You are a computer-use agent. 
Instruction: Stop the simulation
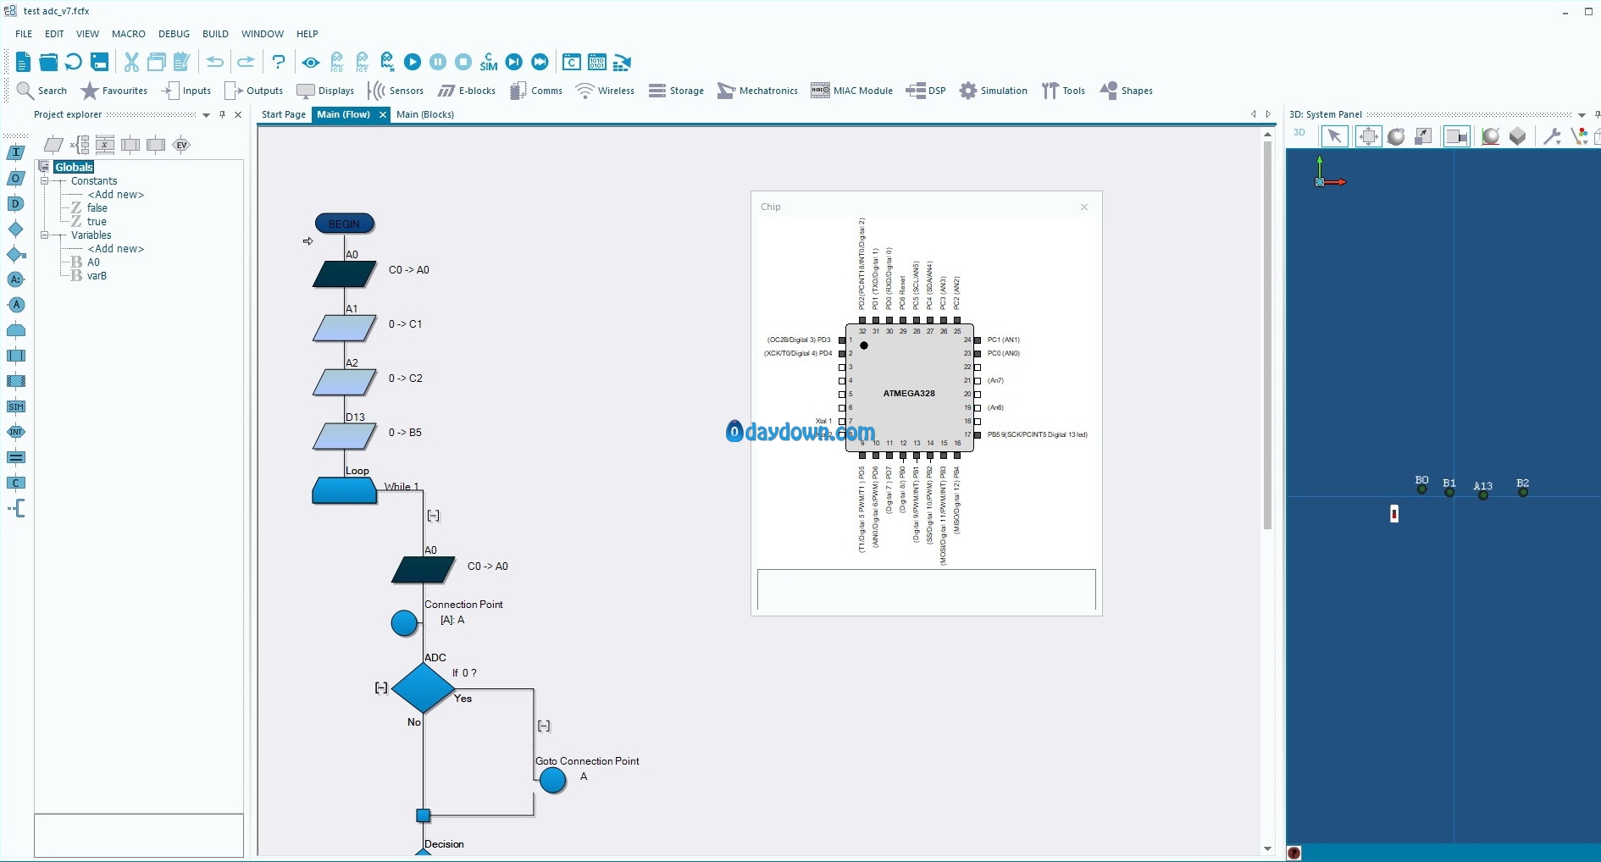coord(463,62)
